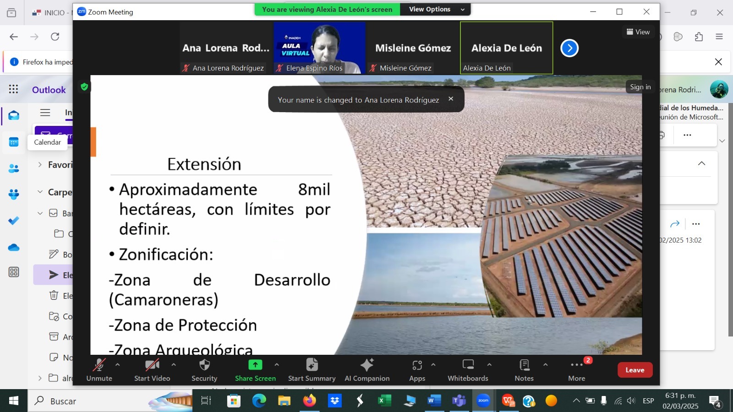Go back in Firefox
Screen dimensions: 733x412
[x=14, y=37]
